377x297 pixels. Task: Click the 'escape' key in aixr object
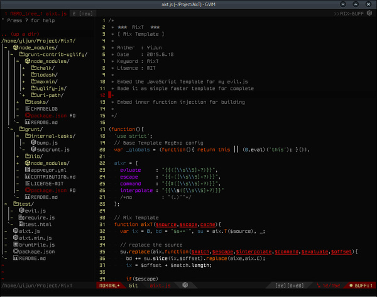click(129, 177)
